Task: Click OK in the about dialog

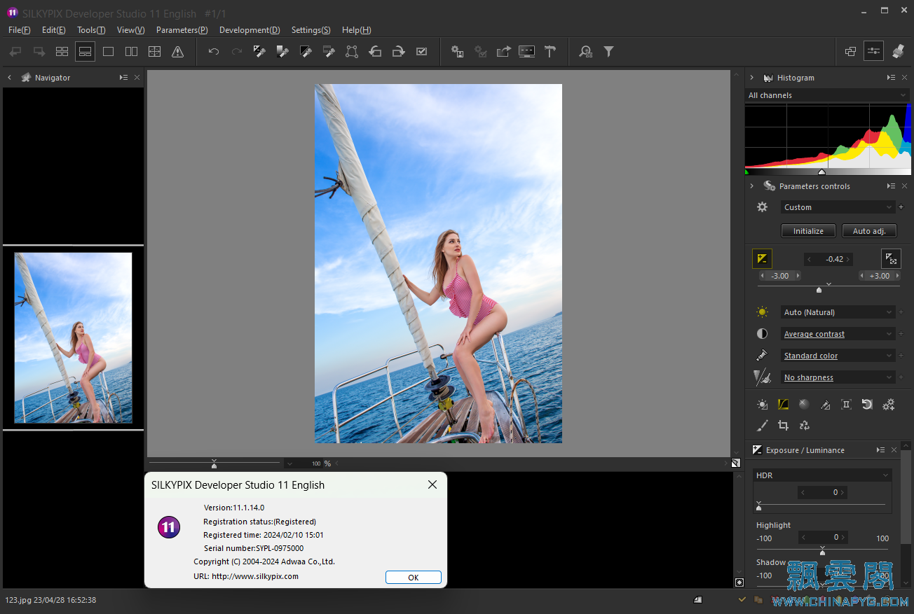Action: coord(414,578)
